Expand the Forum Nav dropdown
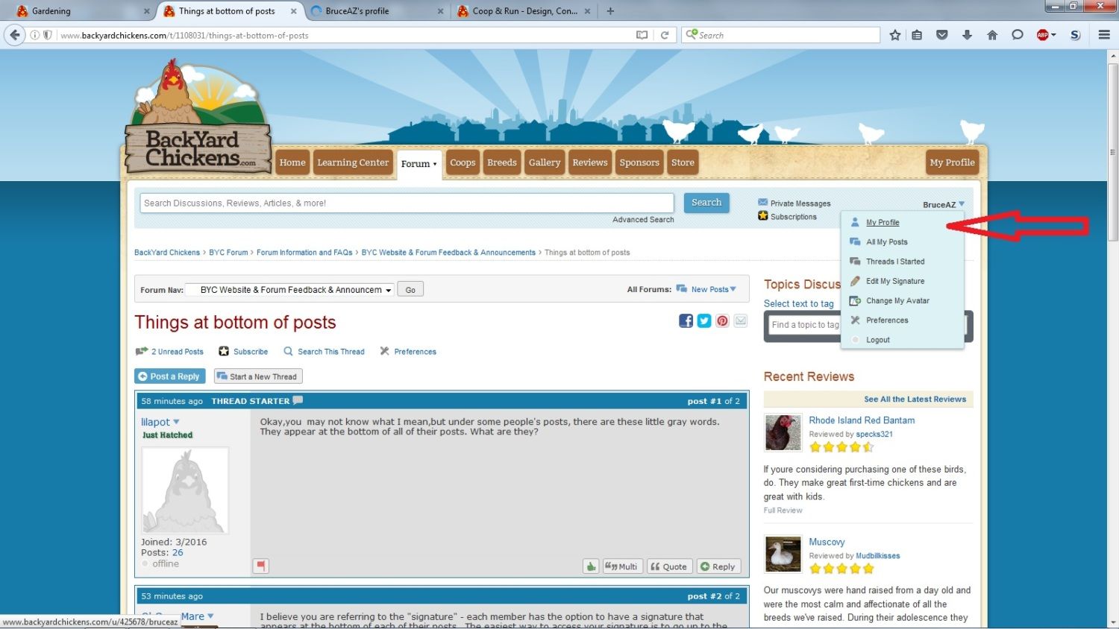The image size is (1119, 629). pos(291,290)
